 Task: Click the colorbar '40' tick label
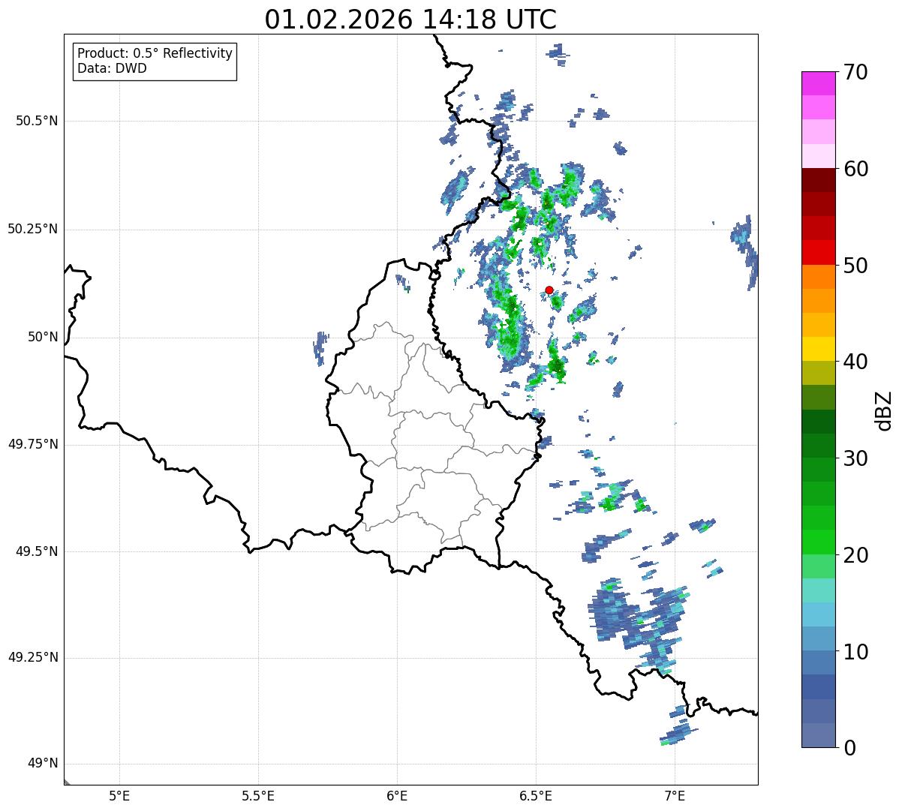(855, 362)
